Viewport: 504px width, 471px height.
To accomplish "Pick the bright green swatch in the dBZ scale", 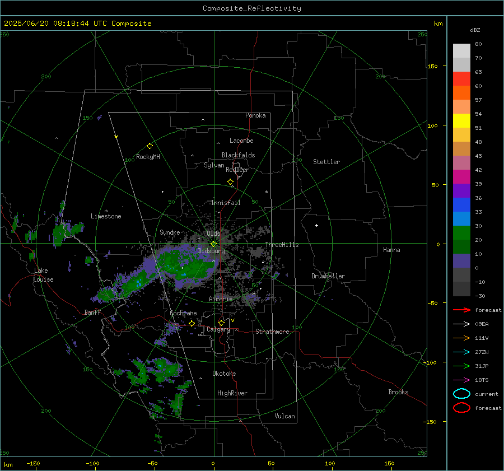I will [461, 232].
